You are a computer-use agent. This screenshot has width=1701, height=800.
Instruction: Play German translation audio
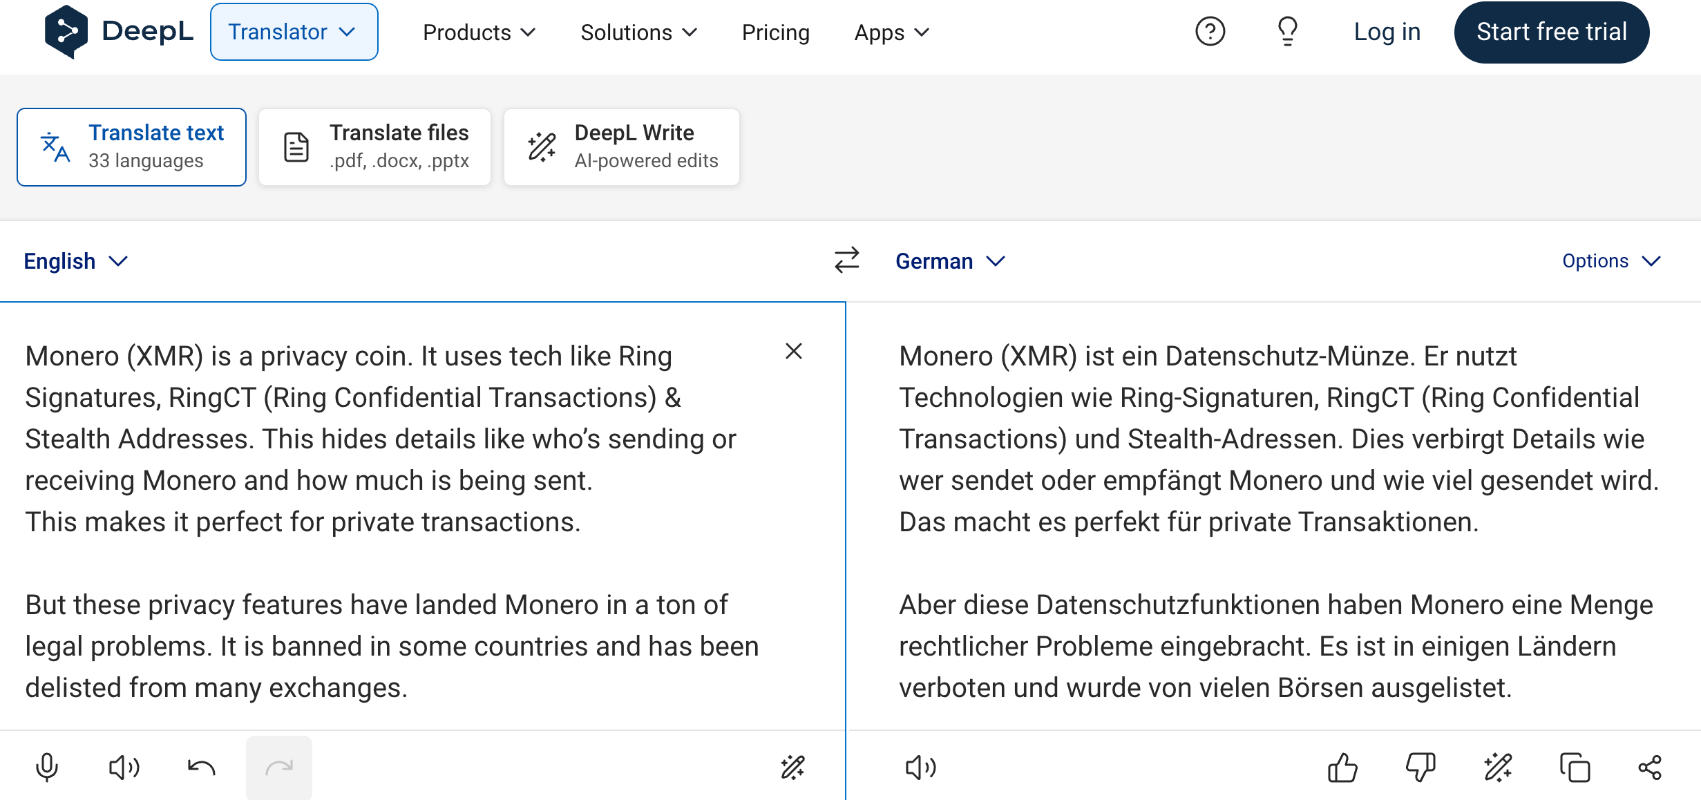[920, 768]
